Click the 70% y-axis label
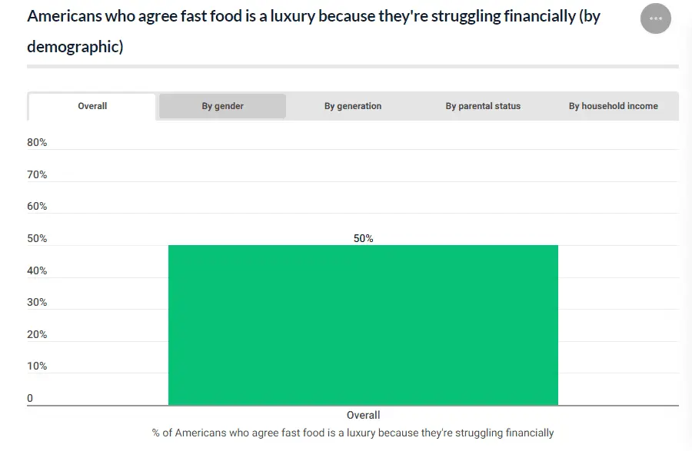 tap(37, 174)
